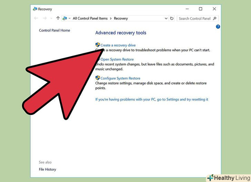Open the Configure System Restore link
The width and height of the screenshot is (251, 182).
pyautogui.click(x=120, y=78)
